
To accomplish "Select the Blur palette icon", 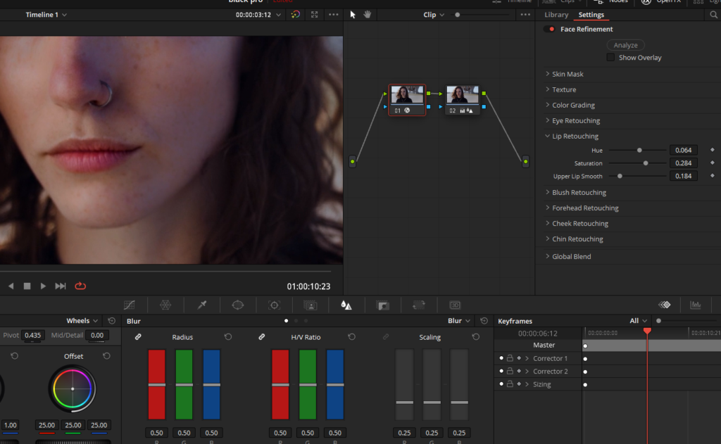I will 346,305.
